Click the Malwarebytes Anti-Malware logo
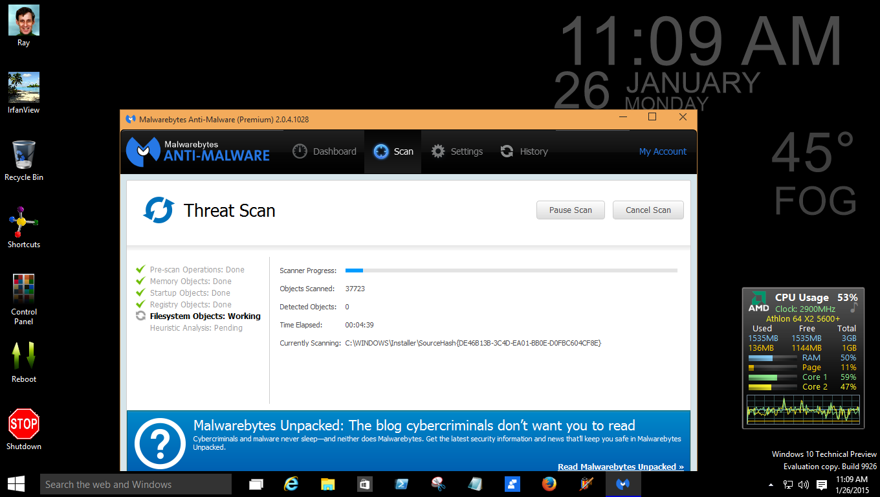The height and width of the screenshot is (497, 880). (198, 151)
